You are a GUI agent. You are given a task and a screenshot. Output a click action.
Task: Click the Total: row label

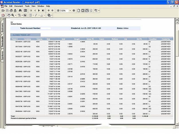point(13,116)
